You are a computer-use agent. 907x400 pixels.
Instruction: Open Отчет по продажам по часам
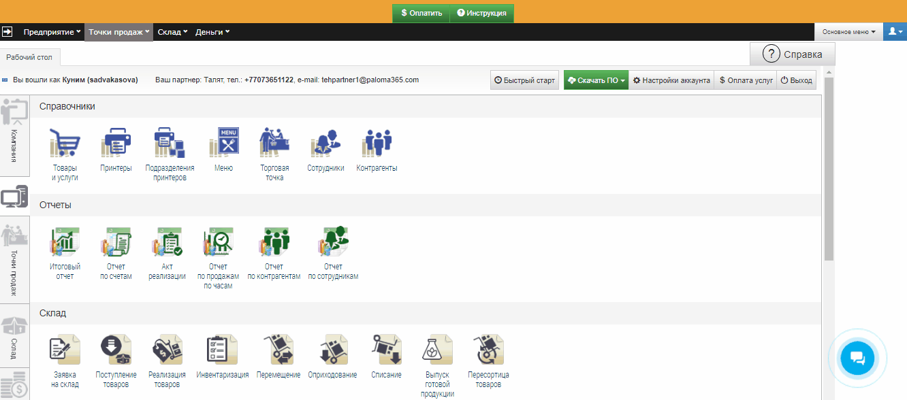coord(218,243)
